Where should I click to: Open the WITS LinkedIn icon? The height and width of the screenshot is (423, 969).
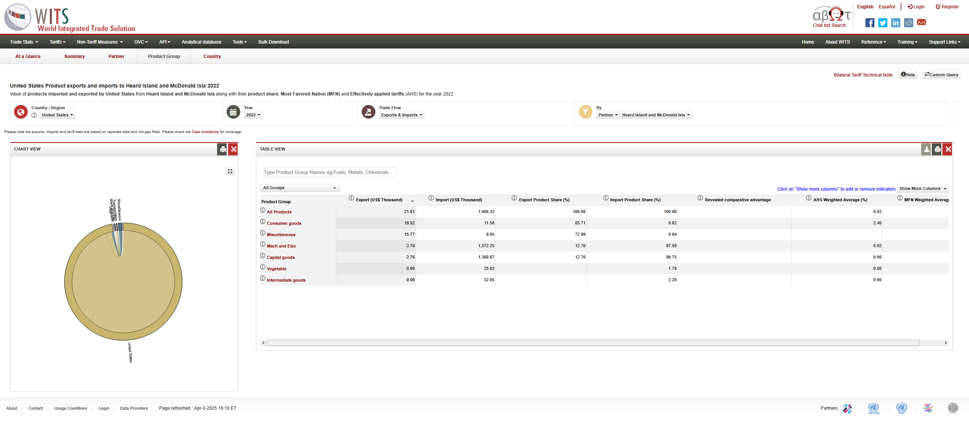tap(895, 23)
